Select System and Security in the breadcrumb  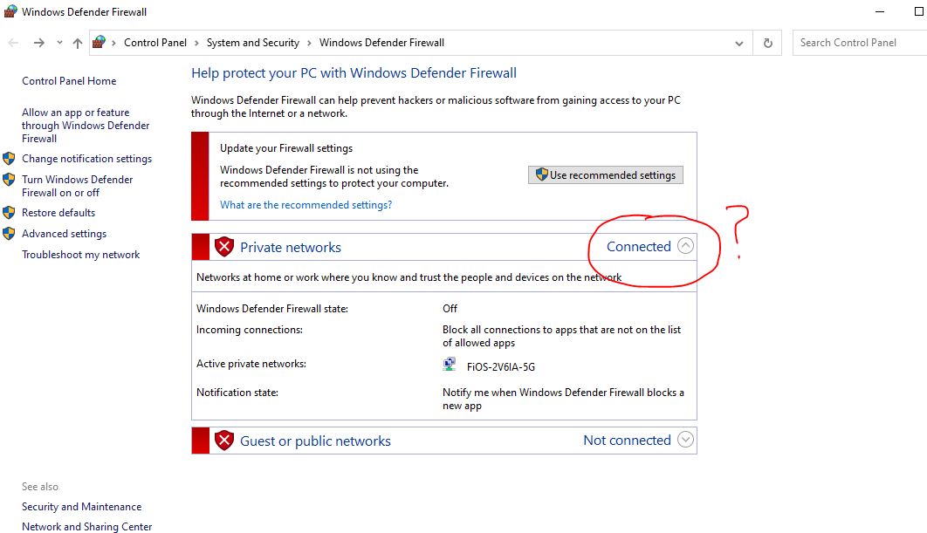tap(252, 43)
